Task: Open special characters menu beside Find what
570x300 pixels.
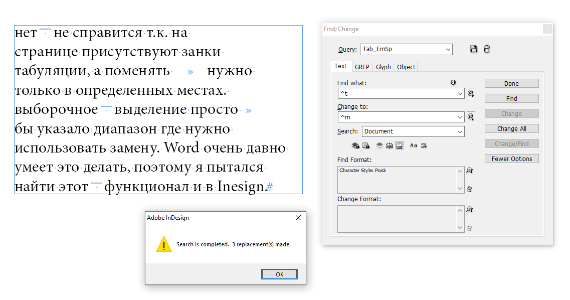Action: tap(471, 93)
